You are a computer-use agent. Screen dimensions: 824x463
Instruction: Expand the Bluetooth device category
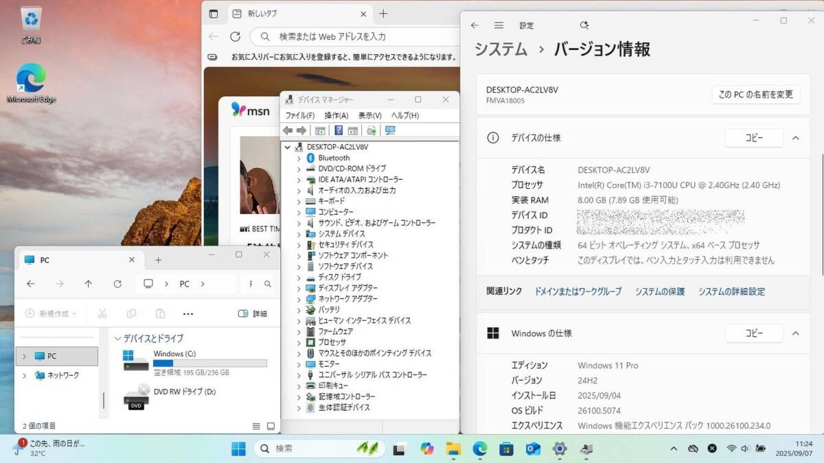pos(299,158)
